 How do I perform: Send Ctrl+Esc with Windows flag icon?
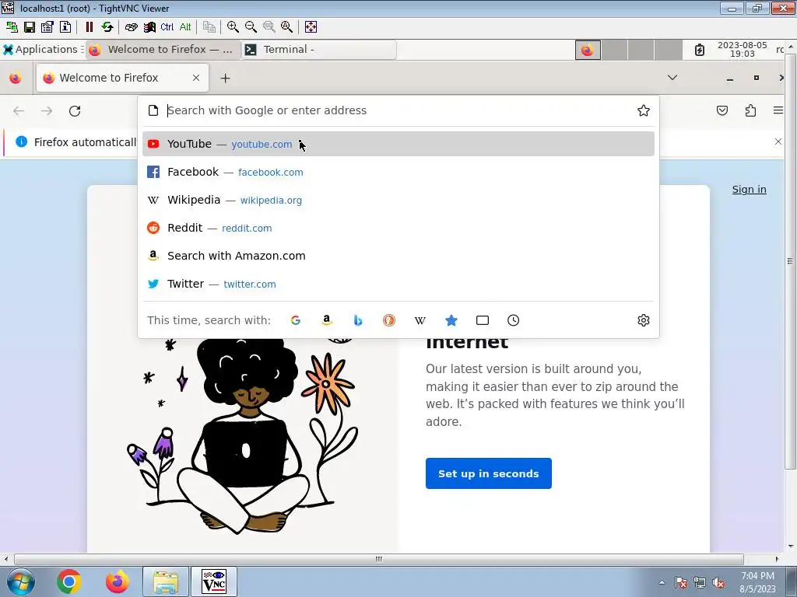point(149,27)
